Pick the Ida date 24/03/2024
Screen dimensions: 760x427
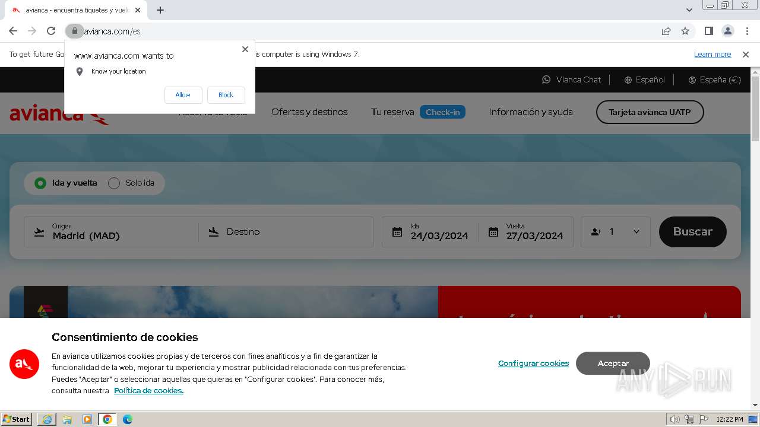[439, 235]
